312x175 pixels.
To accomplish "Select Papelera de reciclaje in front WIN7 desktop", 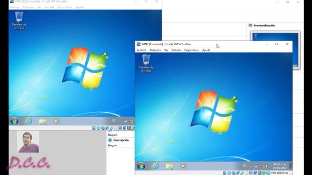I will click(146, 64).
